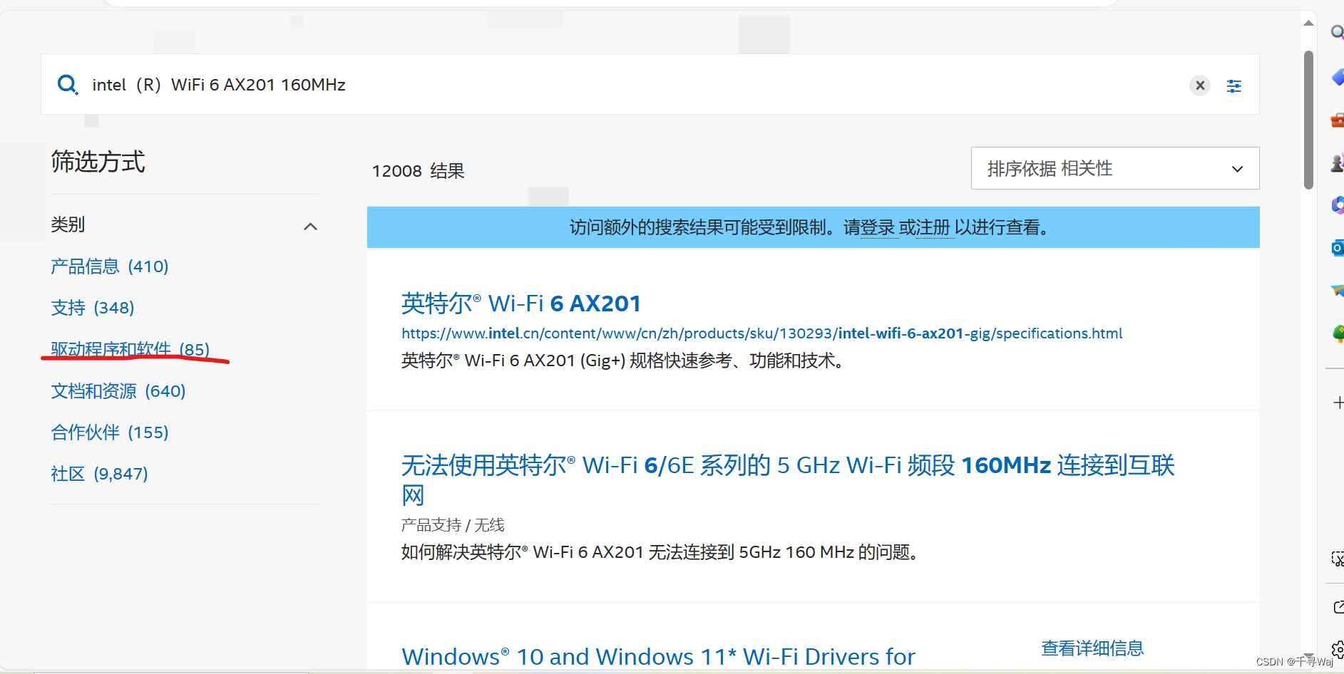Open the intel-wifi-6-ax201 specifications URL
1344x674 pixels.
pos(761,333)
